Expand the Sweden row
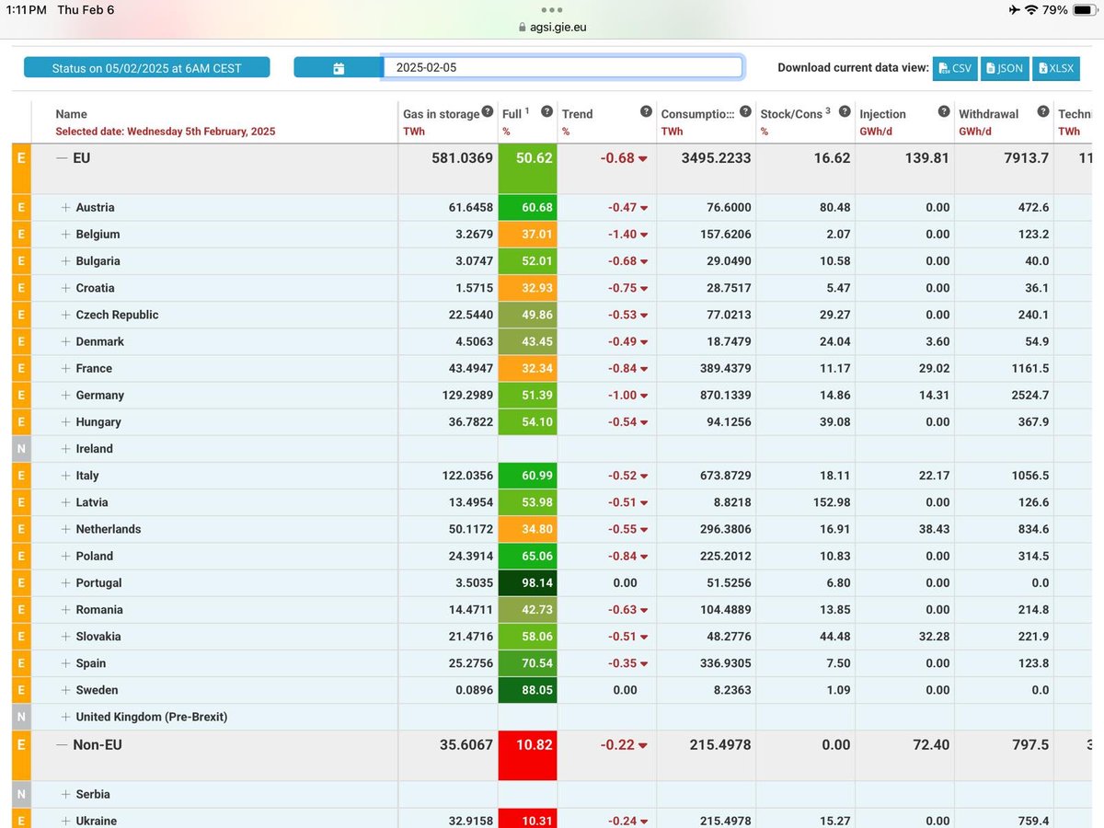The image size is (1104, 828). pos(66,690)
